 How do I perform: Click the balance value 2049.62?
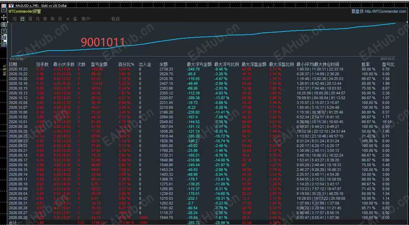tap(166, 122)
